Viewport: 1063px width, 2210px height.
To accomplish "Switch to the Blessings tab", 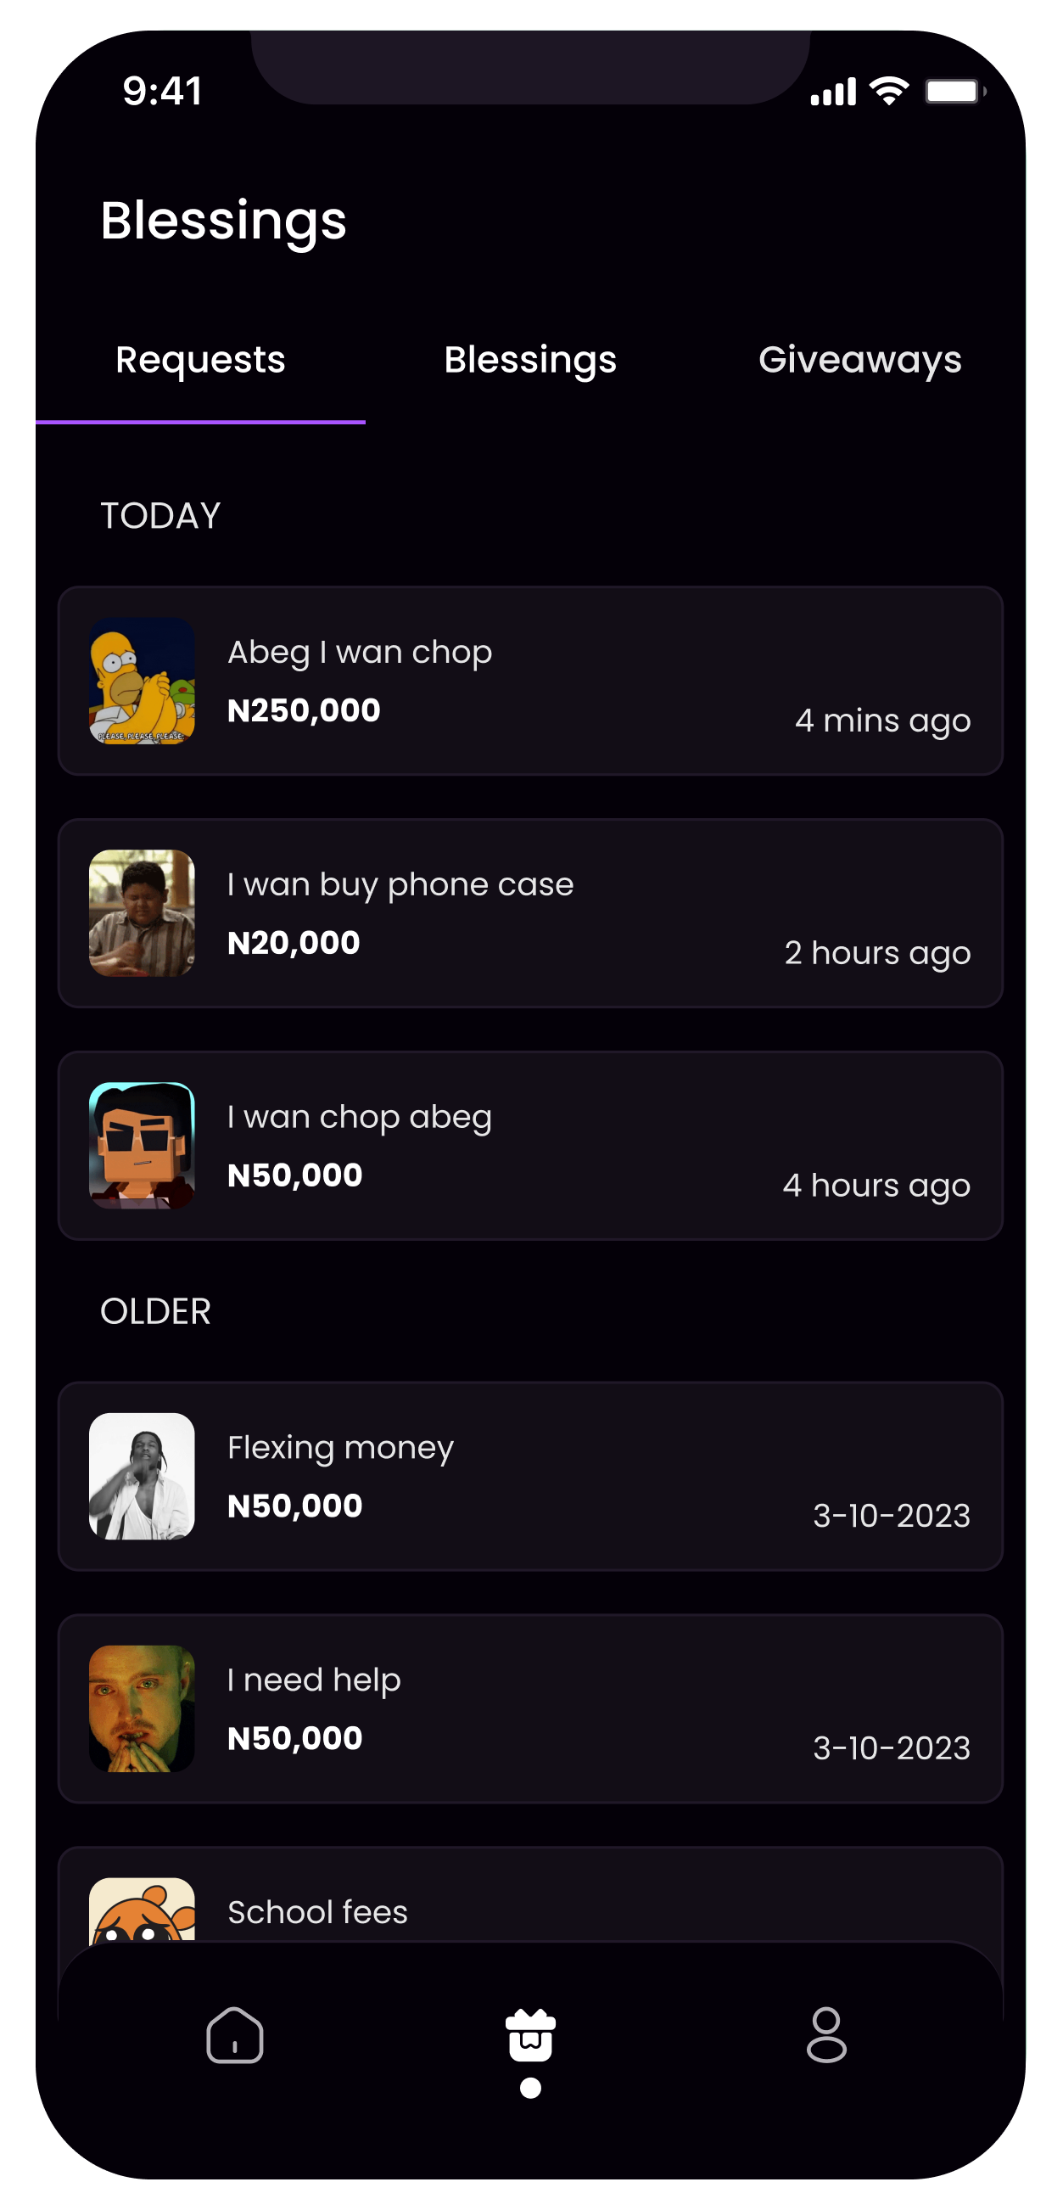I will pyautogui.click(x=530, y=361).
